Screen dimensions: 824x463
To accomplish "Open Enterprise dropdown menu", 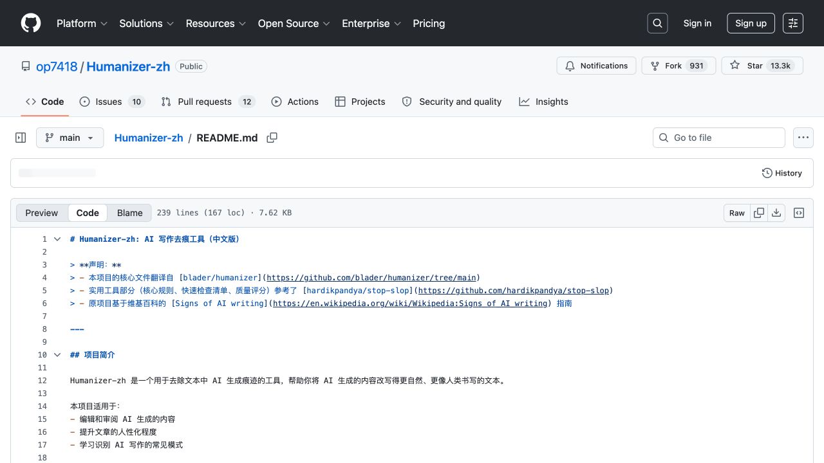I will click(x=371, y=23).
